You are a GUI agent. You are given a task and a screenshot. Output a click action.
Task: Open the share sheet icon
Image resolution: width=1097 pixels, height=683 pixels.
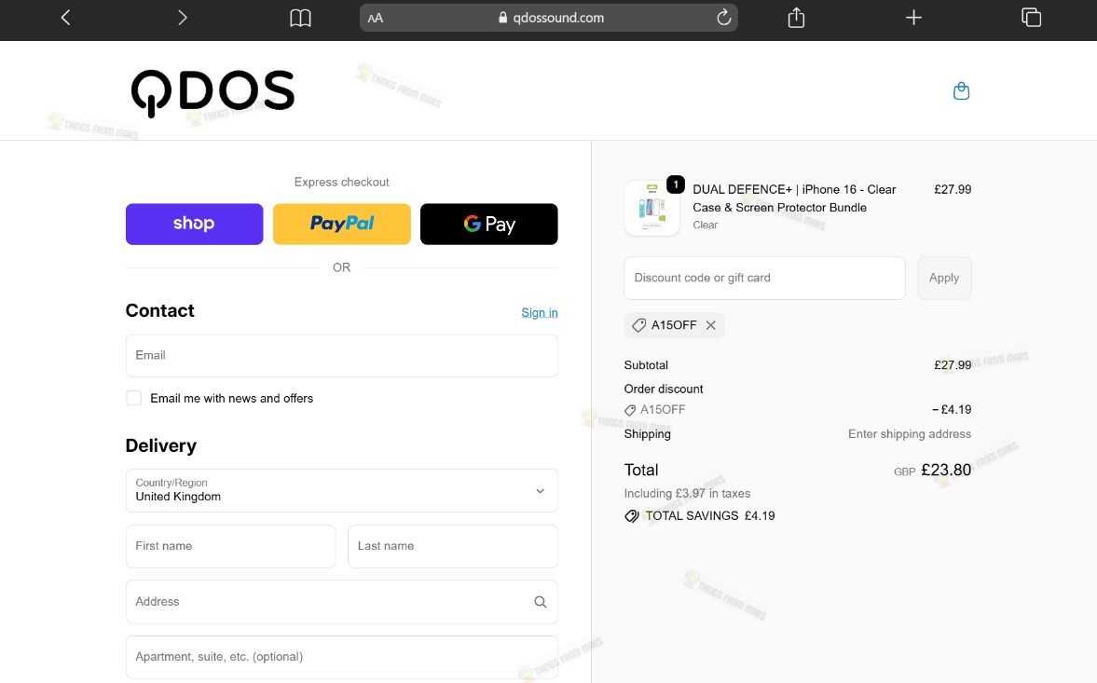[796, 18]
